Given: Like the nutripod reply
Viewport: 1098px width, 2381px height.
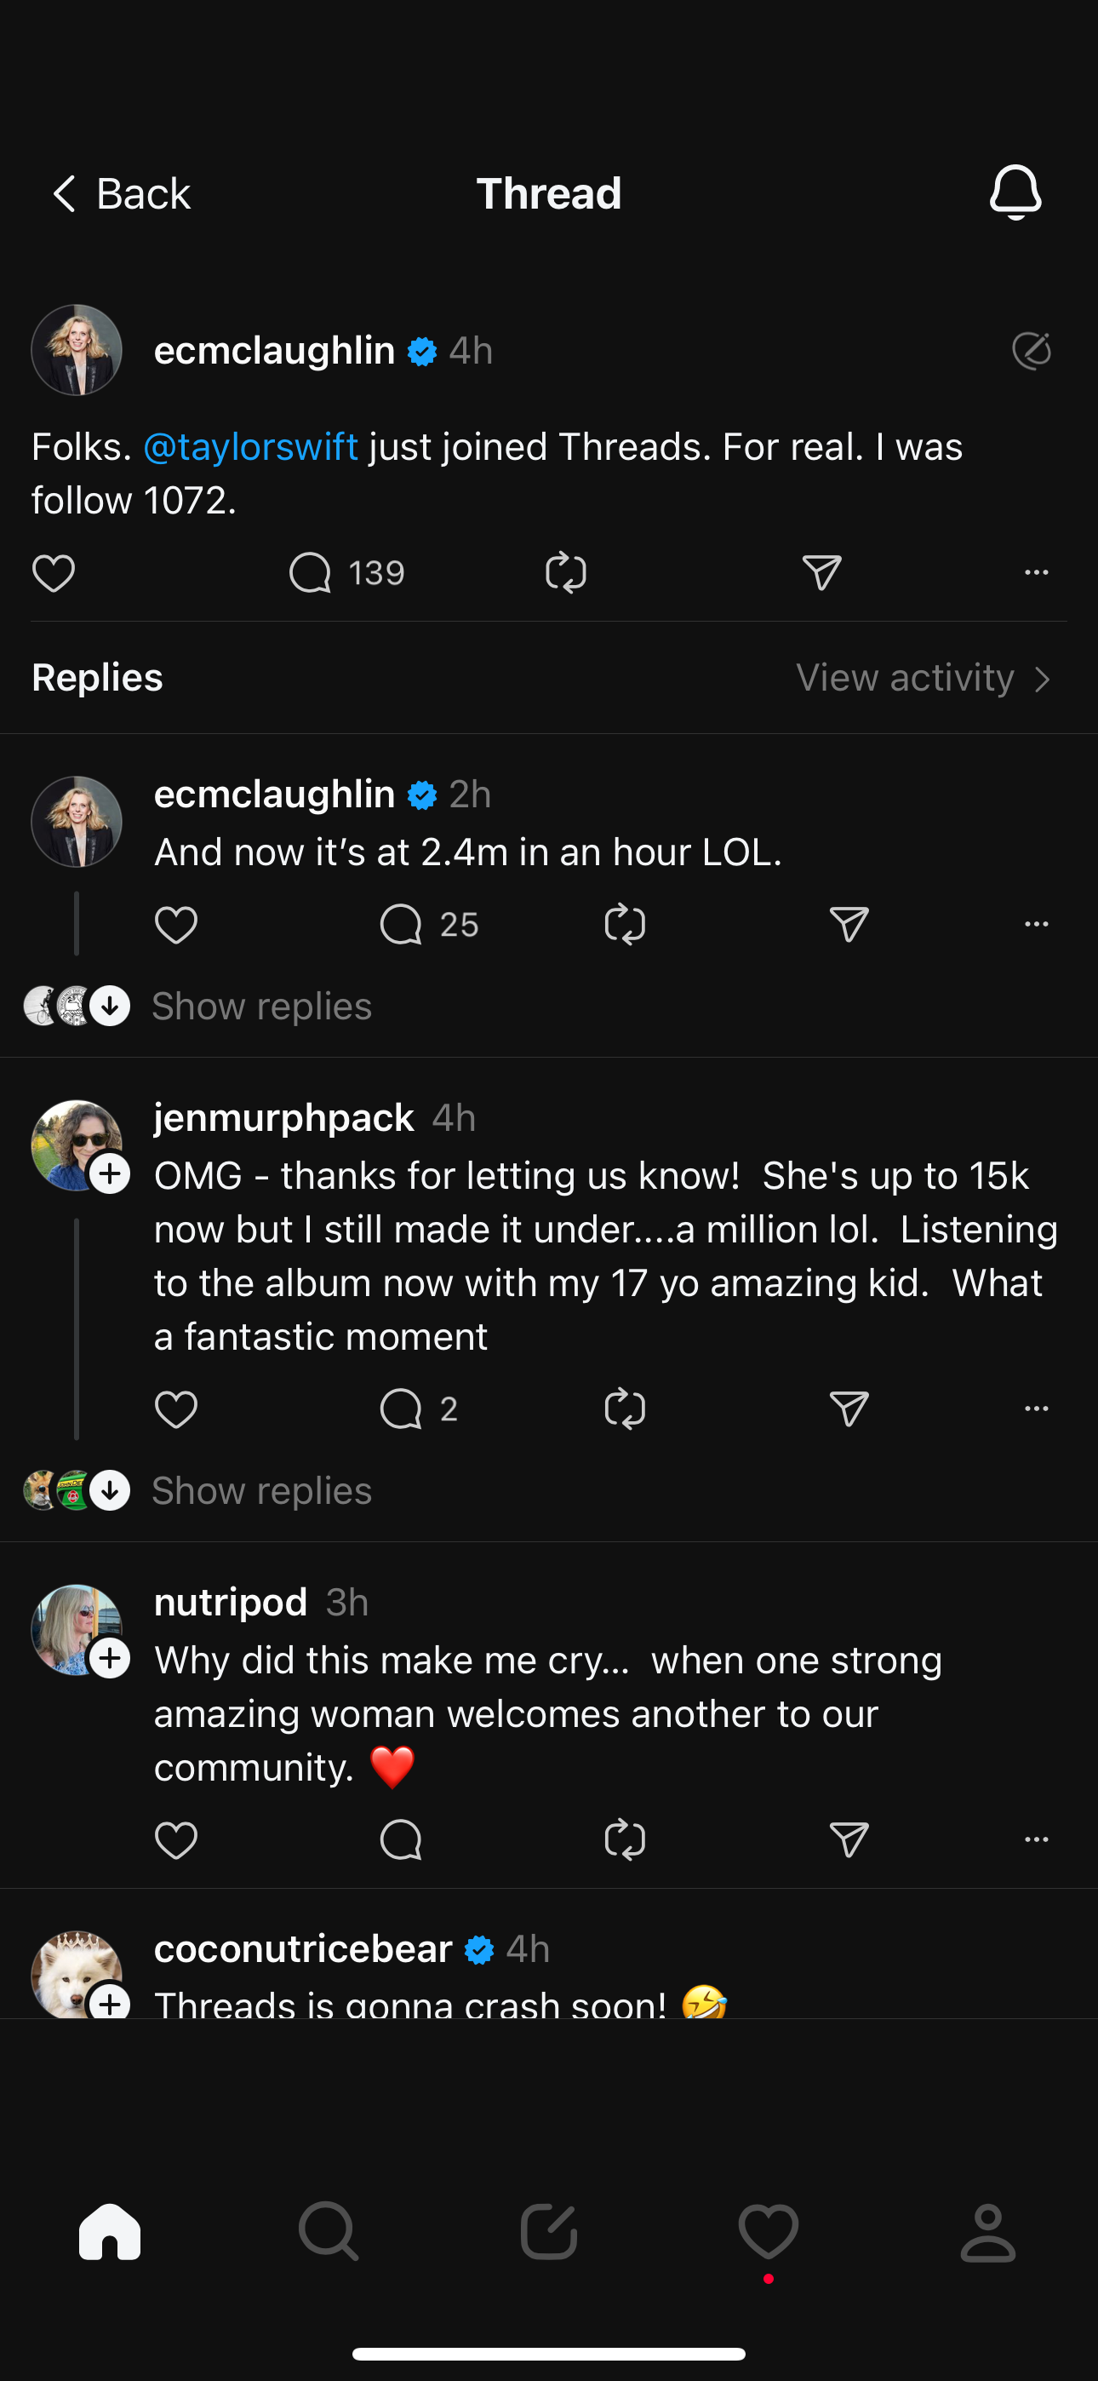Looking at the screenshot, I should point(175,1839).
